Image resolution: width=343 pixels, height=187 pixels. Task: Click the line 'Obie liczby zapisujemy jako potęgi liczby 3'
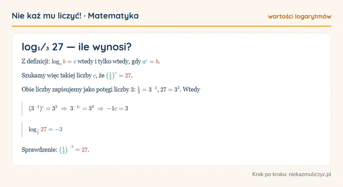[x=111, y=90]
